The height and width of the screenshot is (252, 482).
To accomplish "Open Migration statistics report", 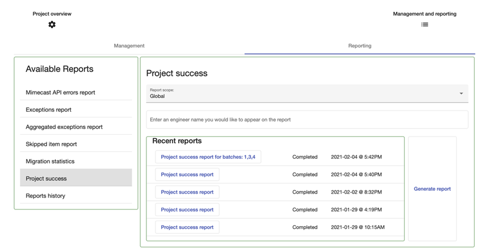I will 50,162.
